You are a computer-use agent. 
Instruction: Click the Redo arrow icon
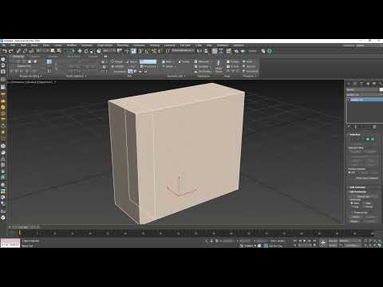[11, 51]
